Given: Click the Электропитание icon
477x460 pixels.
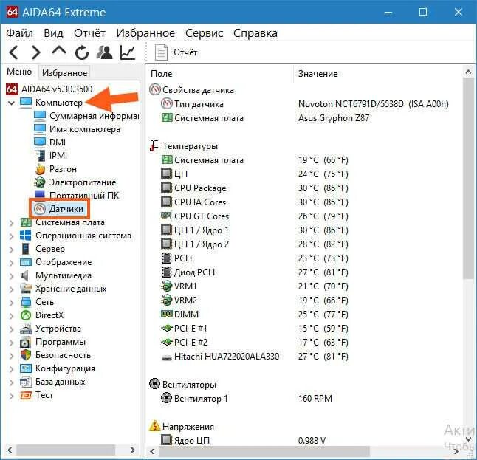Looking at the screenshot, I should [40, 182].
